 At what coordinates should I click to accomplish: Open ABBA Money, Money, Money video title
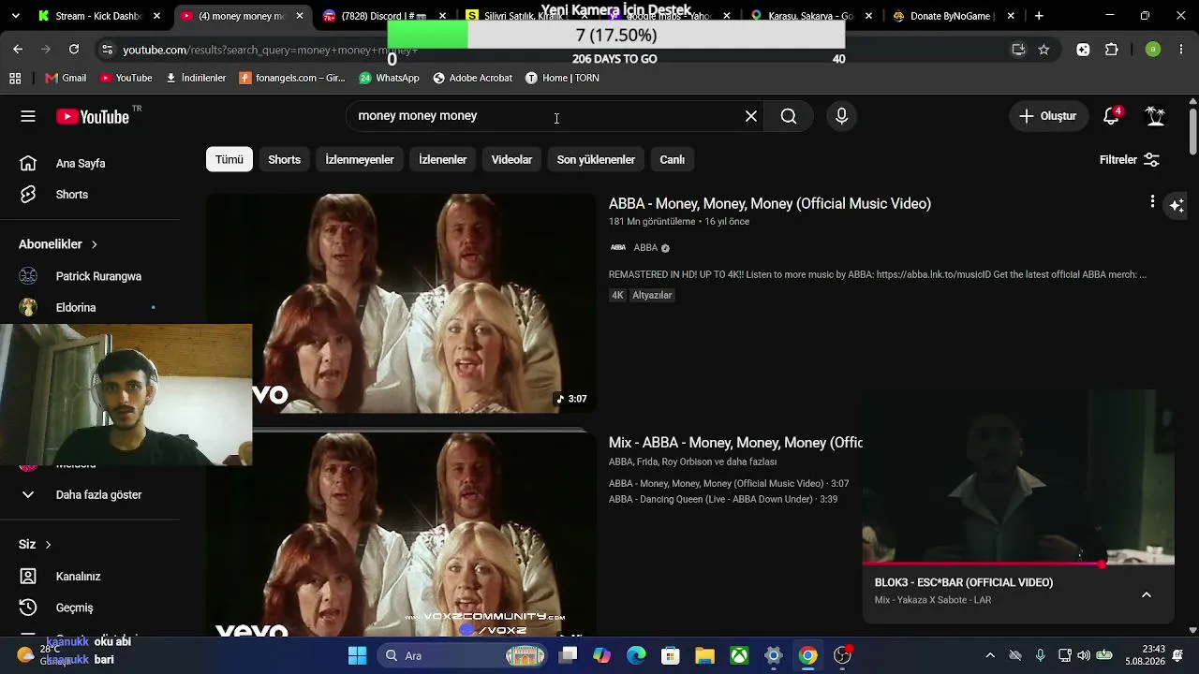(770, 203)
